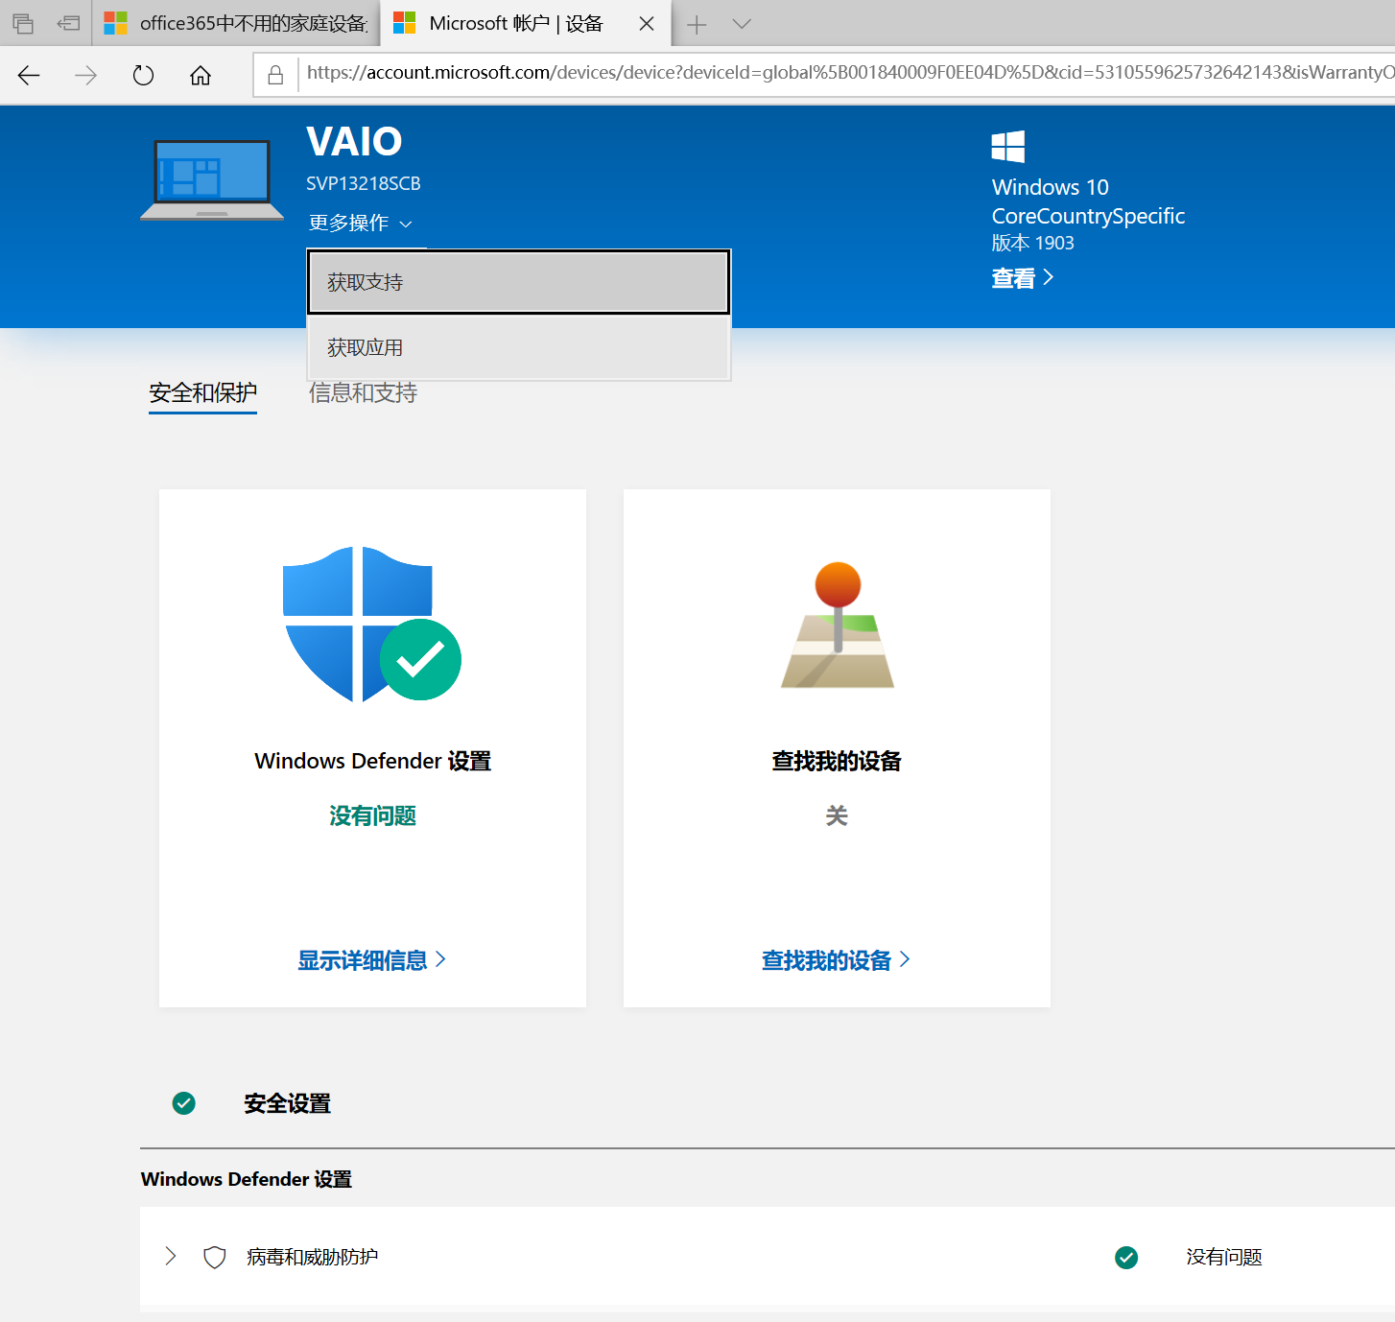Open 显示详细信息 link on Defender card
This screenshot has width=1395, height=1322.
(372, 960)
